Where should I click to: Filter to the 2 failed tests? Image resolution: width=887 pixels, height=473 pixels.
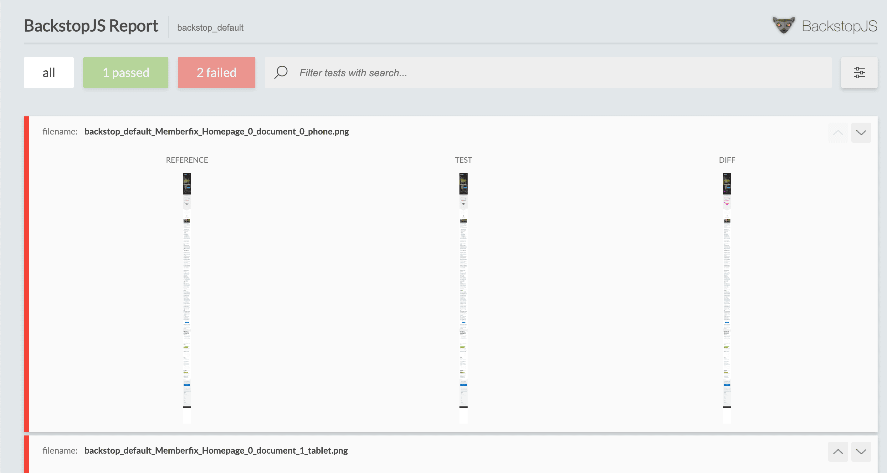(216, 73)
